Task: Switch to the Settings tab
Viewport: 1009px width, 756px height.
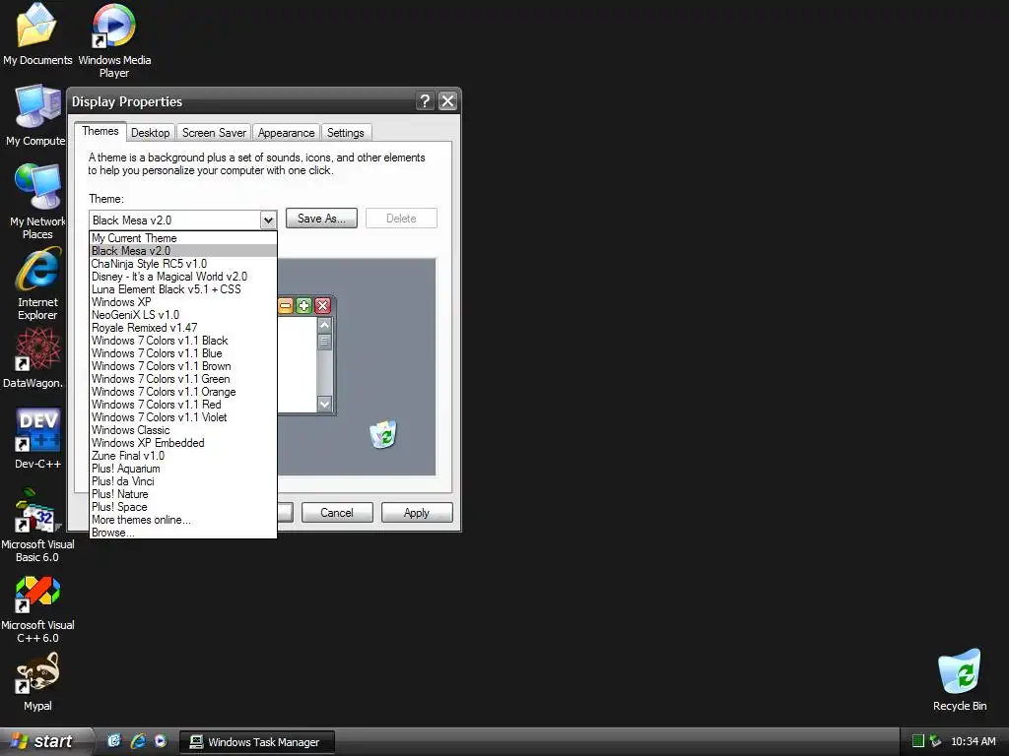Action: pos(346,133)
